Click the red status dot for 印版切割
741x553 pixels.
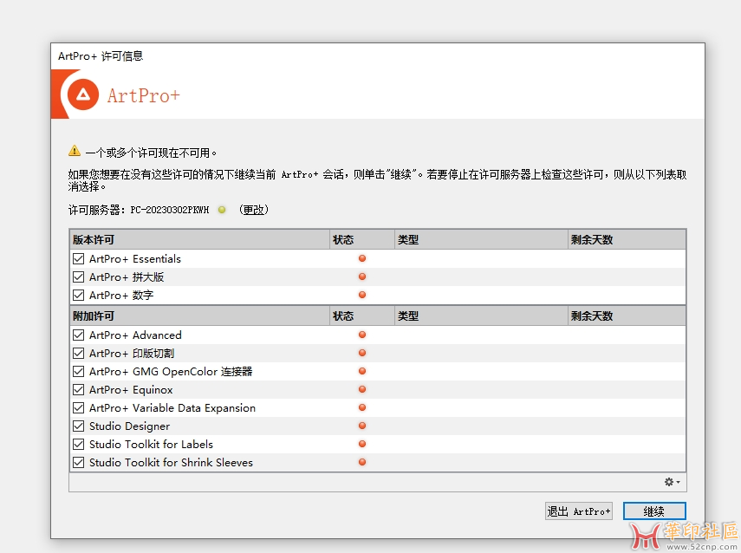click(x=362, y=353)
